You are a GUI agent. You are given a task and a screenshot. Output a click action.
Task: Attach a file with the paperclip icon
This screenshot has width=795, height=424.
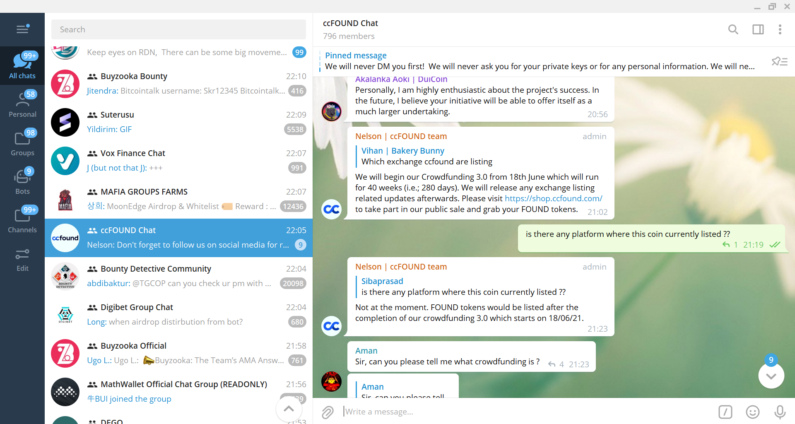328,412
